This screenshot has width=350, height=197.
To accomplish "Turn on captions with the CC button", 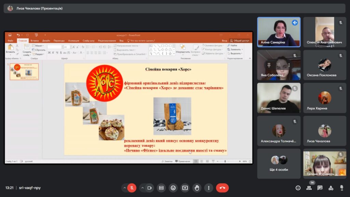I will 161,188.
